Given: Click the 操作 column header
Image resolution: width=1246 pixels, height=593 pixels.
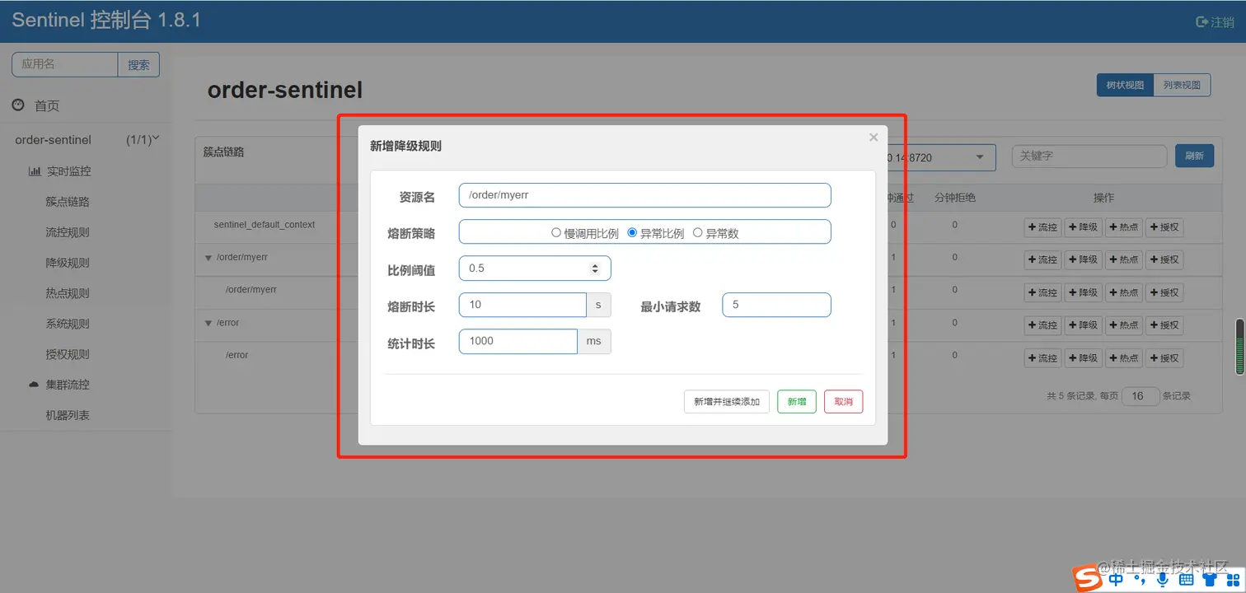Looking at the screenshot, I should 1103,198.
